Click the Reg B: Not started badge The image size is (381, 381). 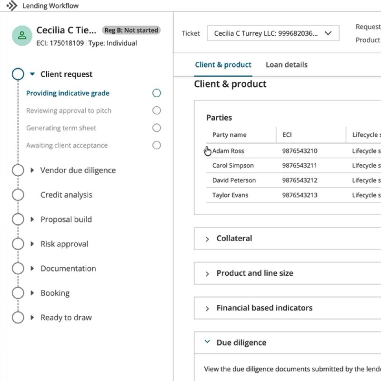pyautogui.click(x=131, y=30)
